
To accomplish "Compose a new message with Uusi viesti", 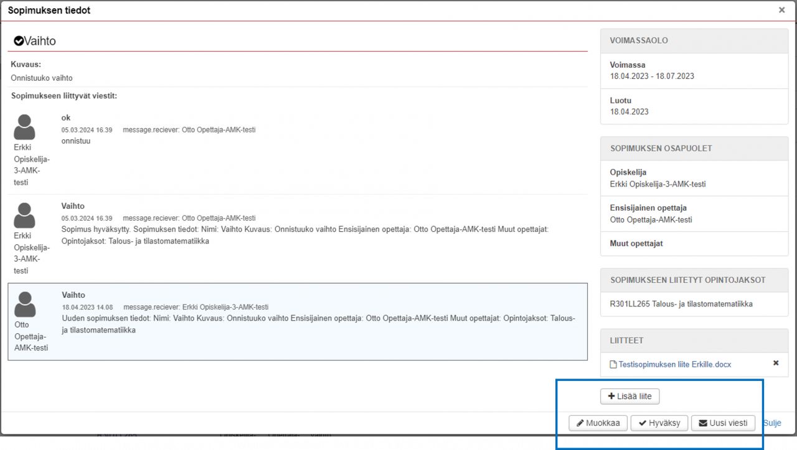I will (723, 423).
